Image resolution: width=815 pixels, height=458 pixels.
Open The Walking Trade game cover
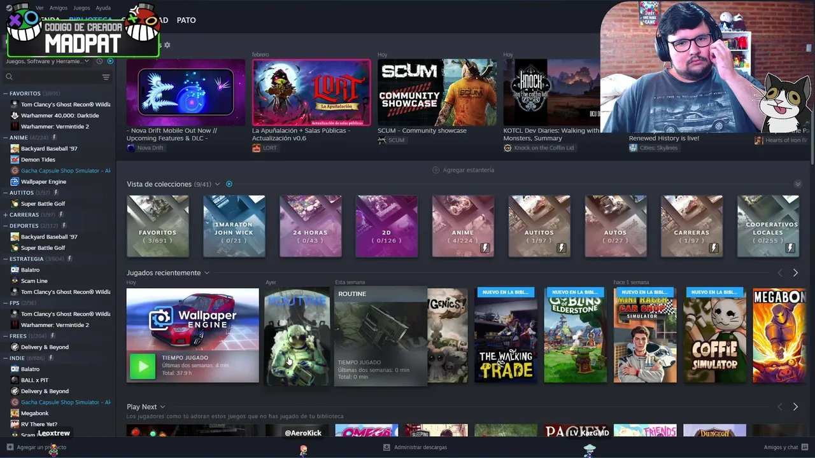tap(506, 335)
